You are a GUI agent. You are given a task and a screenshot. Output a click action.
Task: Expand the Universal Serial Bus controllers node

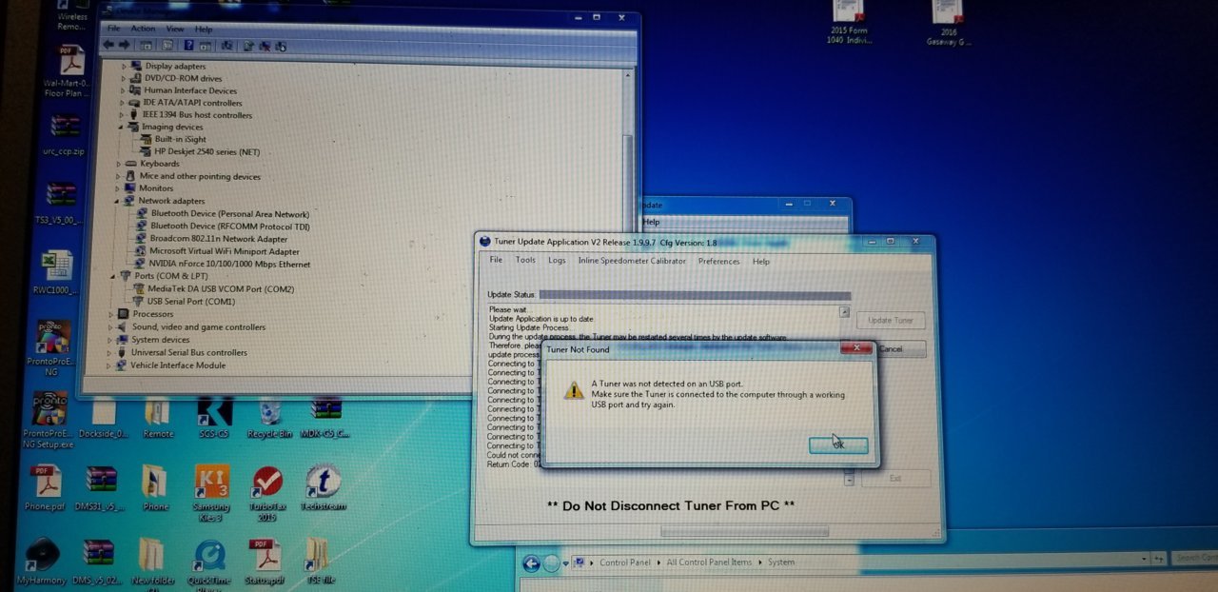coord(108,352)
